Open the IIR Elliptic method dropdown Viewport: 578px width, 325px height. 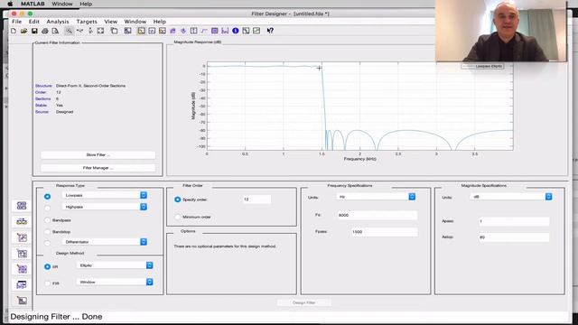tap(115, 265)
